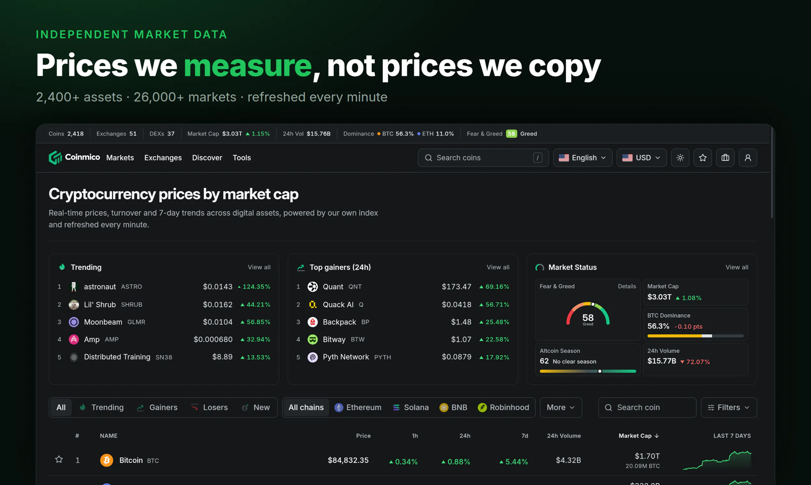Image resolution: width=811 pixels, height=485 pixels.
Task: Open the Filters dropdown
Action: (729, 407)
